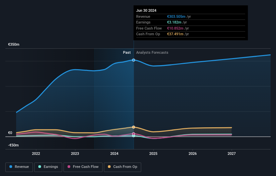The image size is (276, 176).
Task: Click the revenue data point on blue line
Action: (133, 60)
